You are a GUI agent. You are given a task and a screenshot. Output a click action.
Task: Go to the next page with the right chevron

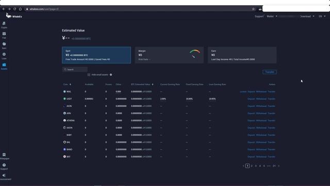[278, 166]
